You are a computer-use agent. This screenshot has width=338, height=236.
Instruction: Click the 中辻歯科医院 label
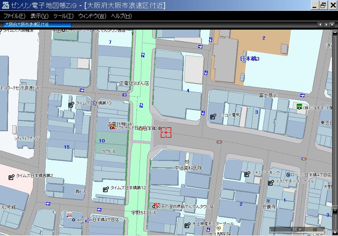188,168
